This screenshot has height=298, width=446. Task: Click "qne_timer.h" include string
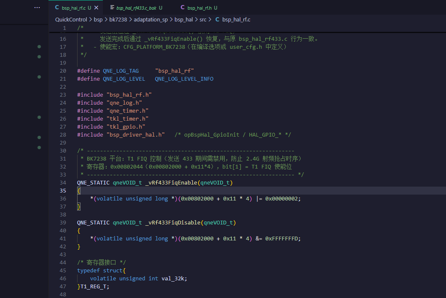tap(127, 111)
